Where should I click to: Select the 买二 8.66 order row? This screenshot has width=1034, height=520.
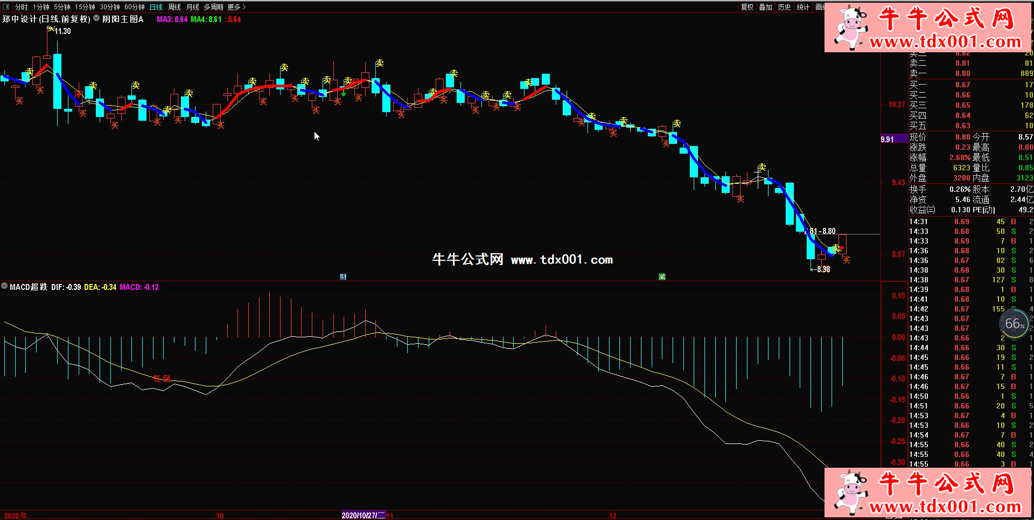970,95
